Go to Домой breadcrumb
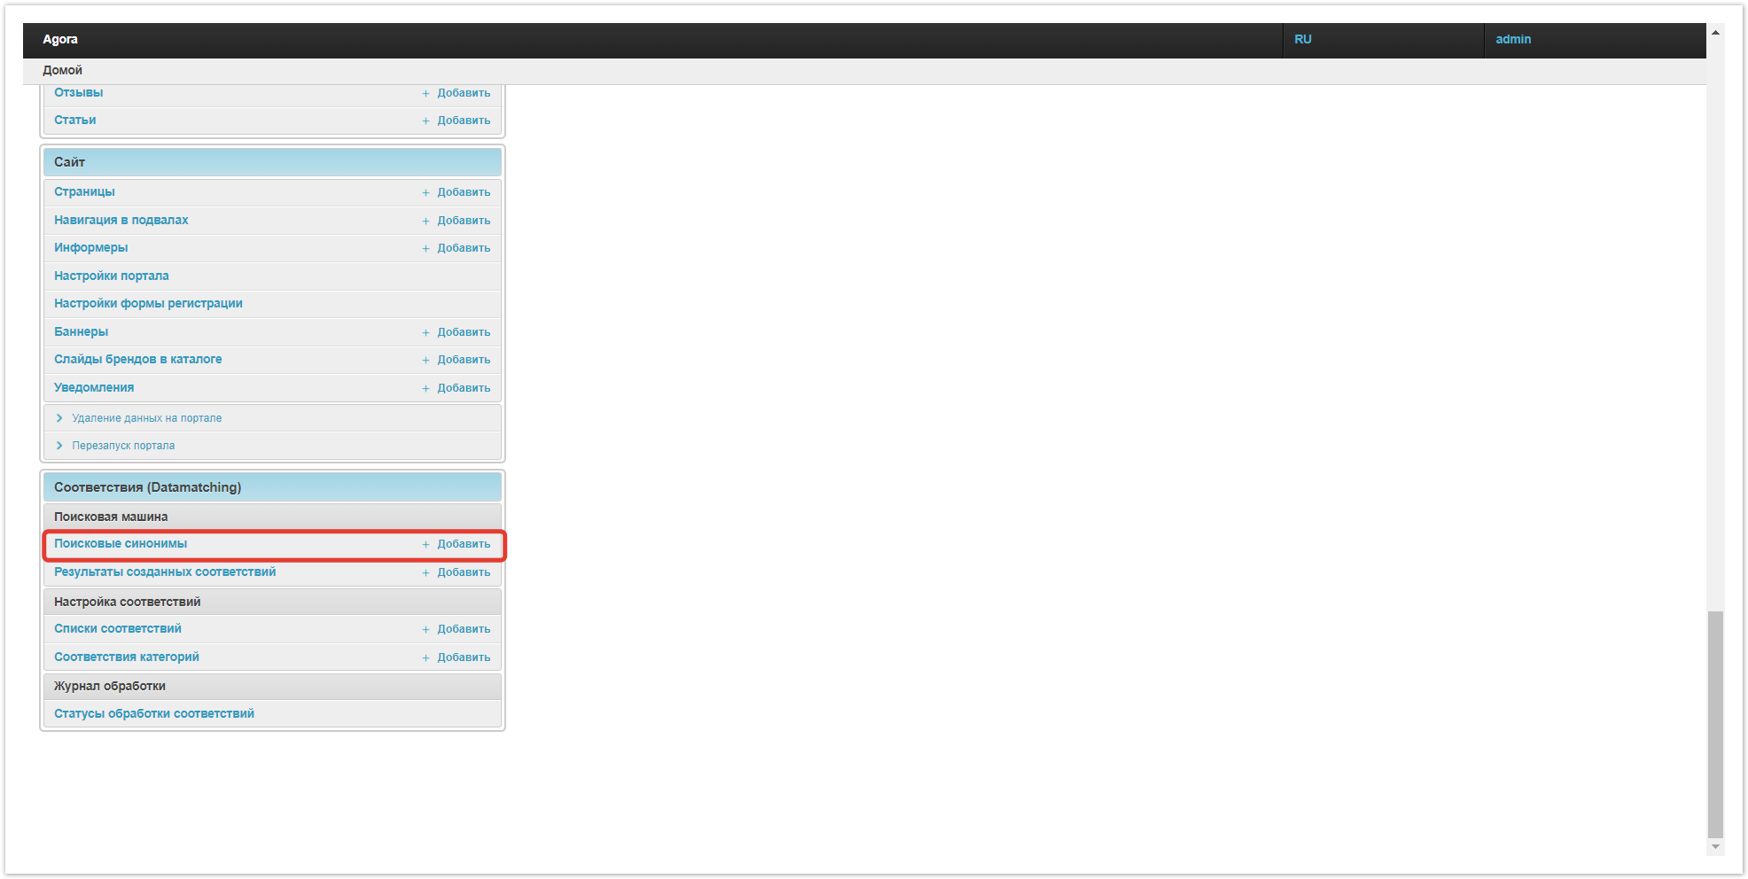The image size is (1748, 879). 62,70
